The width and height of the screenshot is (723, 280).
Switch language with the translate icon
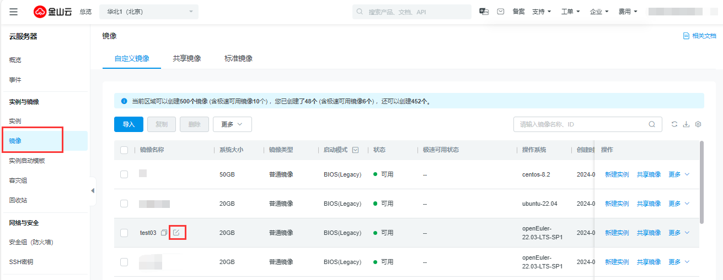click(x=484, y=12)
